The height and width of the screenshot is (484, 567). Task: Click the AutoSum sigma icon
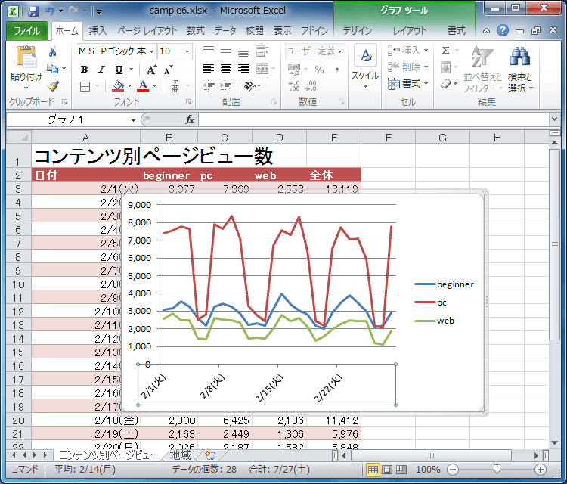click(x=446, y=50)
